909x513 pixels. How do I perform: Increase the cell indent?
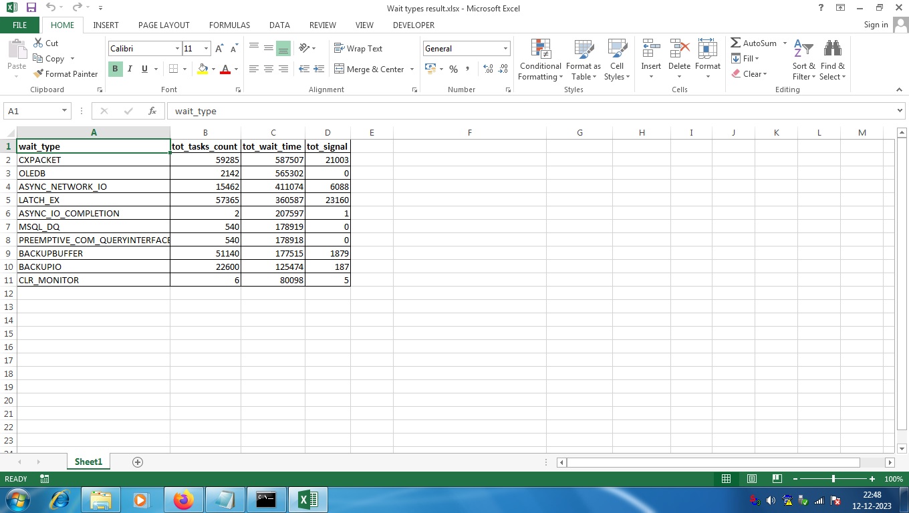[x=319, y=69]
